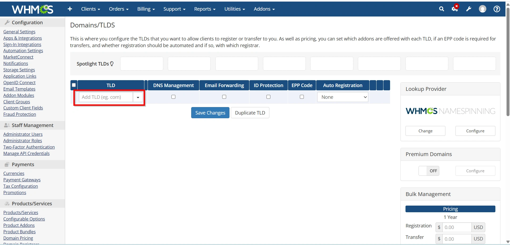
Task: Open Configurable Options link
Action: pos(24,219)
